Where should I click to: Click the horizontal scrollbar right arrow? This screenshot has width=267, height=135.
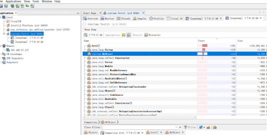tap(195, 117)
